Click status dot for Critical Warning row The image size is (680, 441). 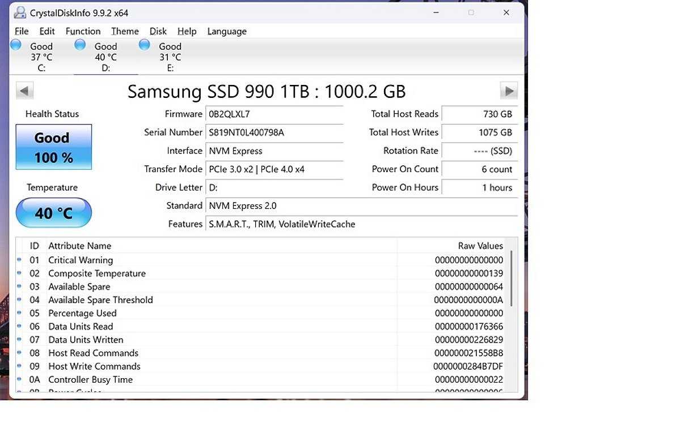(x=19, y=260)
